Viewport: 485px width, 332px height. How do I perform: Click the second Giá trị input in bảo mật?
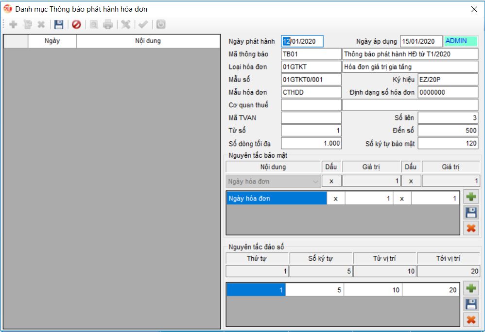450,181
